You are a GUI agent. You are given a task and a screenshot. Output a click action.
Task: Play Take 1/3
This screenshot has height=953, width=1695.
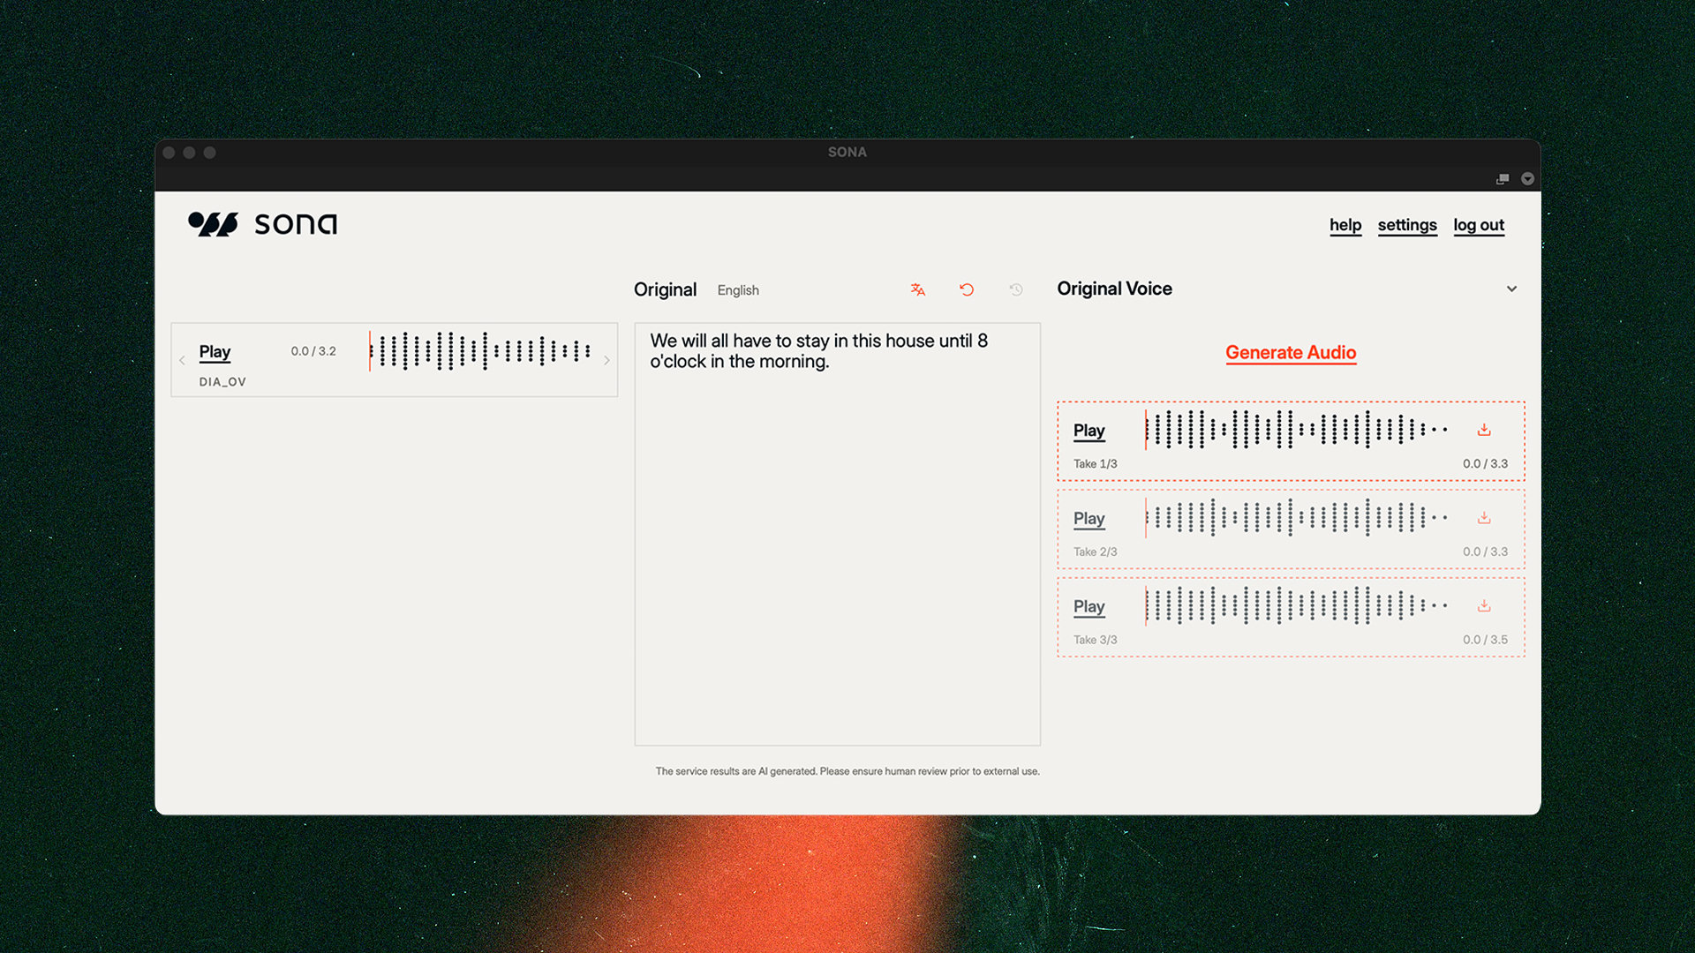pyautogui.click(x=1089, y=431)
